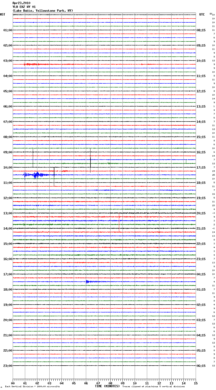Click the station code "YLA EHZ WY 01"
This screenshot has height=390, width=216.
24,7
